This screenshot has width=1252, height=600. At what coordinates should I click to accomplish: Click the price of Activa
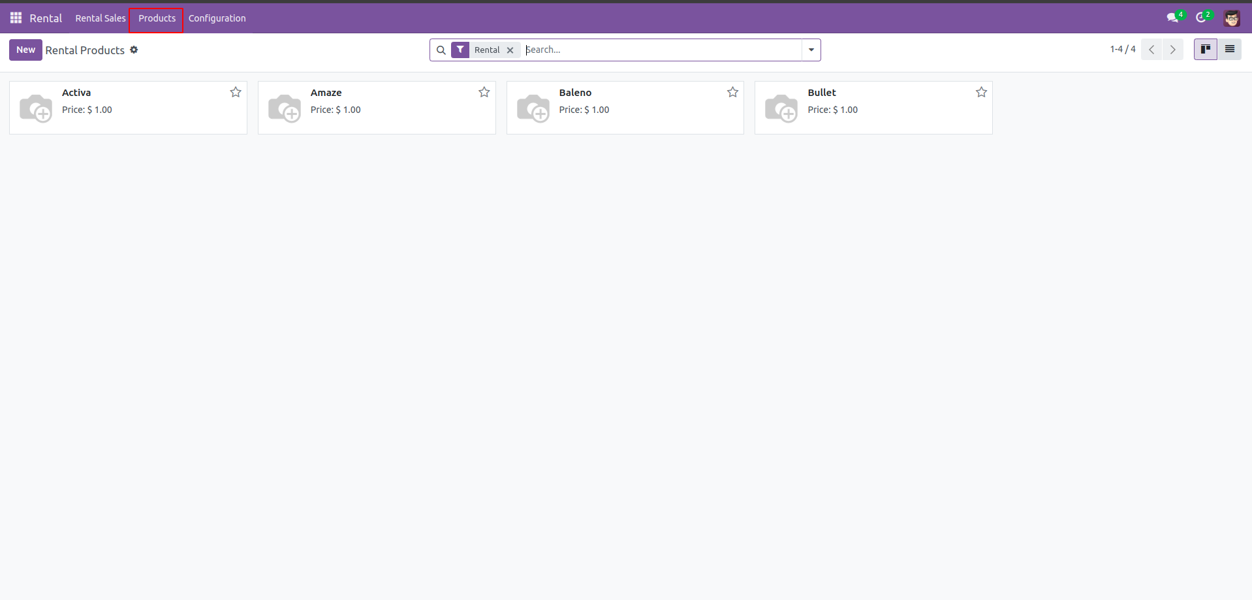87,110
